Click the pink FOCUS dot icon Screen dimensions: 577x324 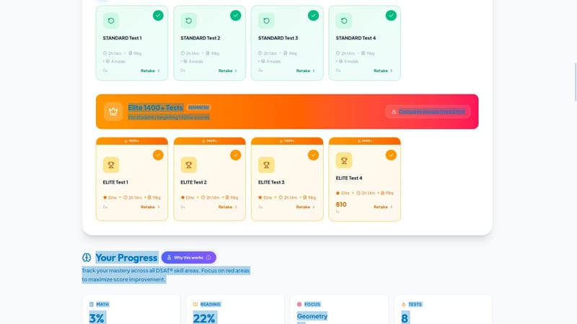[x=299, y=304]
